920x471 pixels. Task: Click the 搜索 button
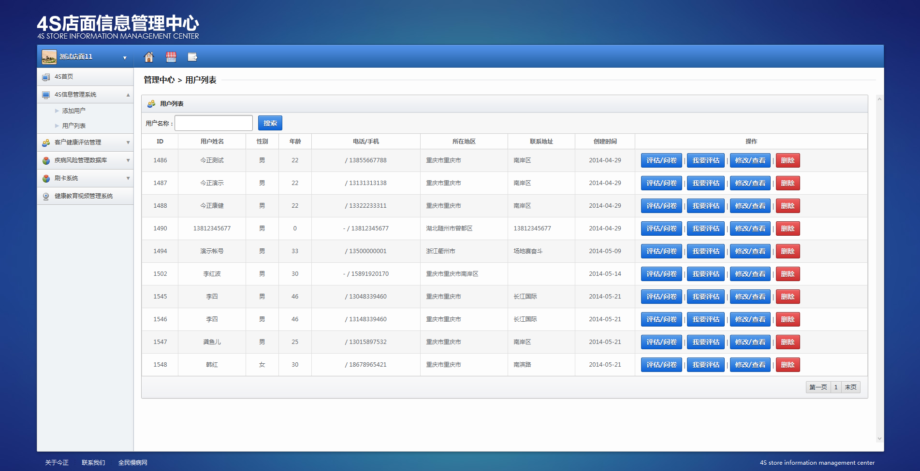[270, 123]
